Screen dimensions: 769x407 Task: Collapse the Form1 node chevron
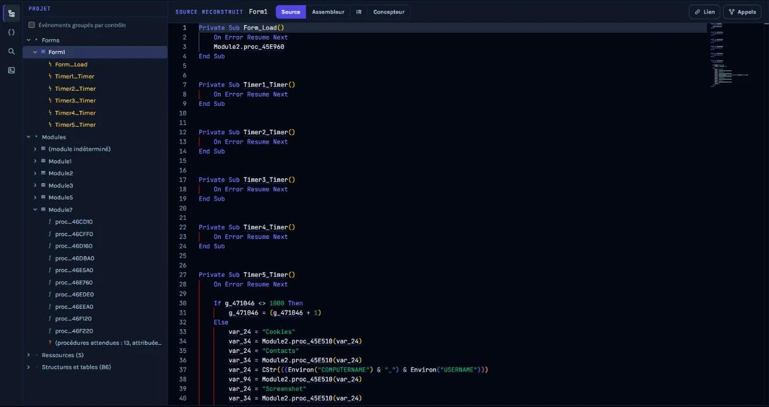click(x=36, y=52)
